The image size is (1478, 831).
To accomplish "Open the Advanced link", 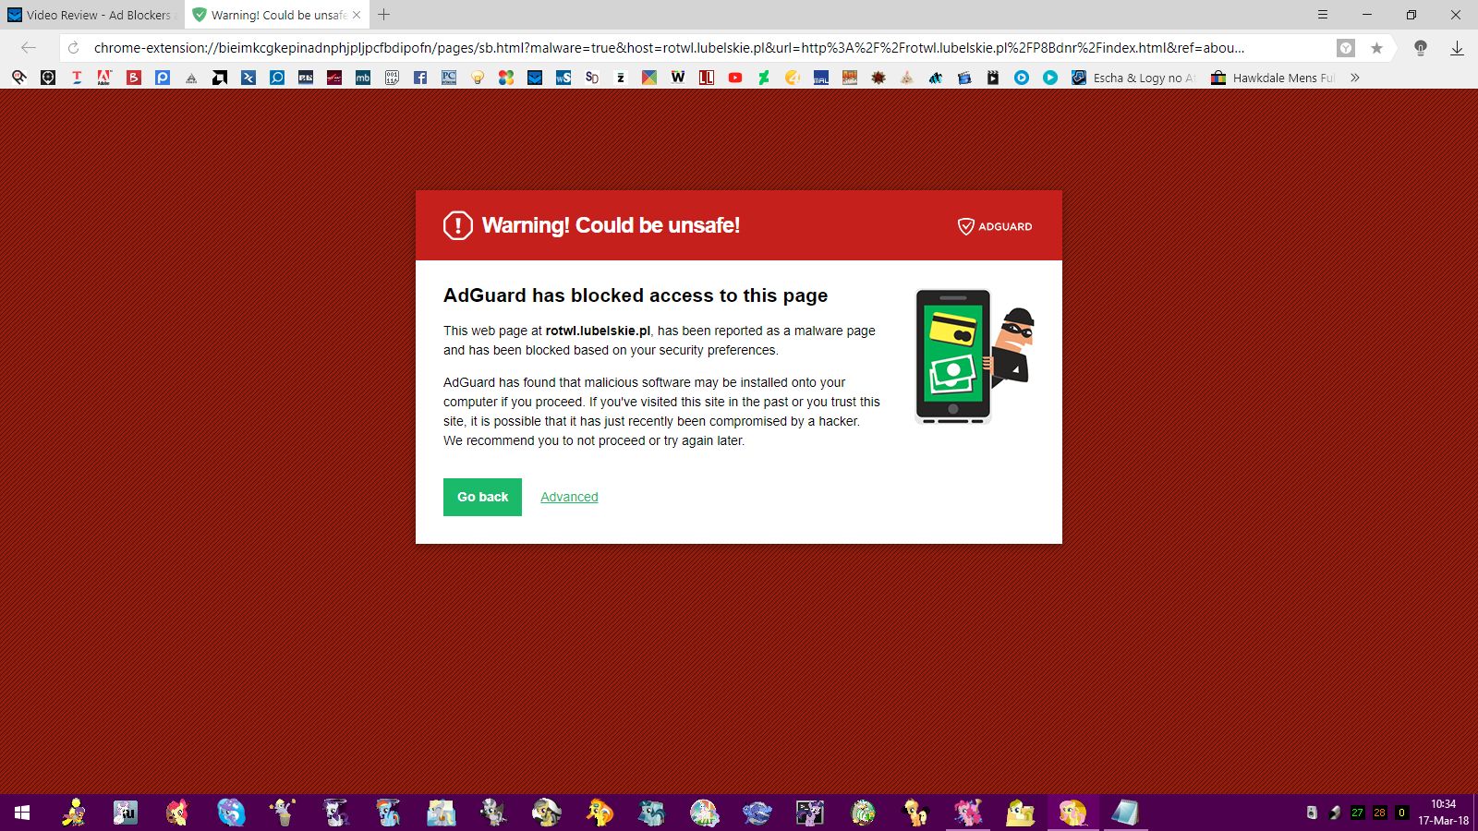I will coord(569,497).
